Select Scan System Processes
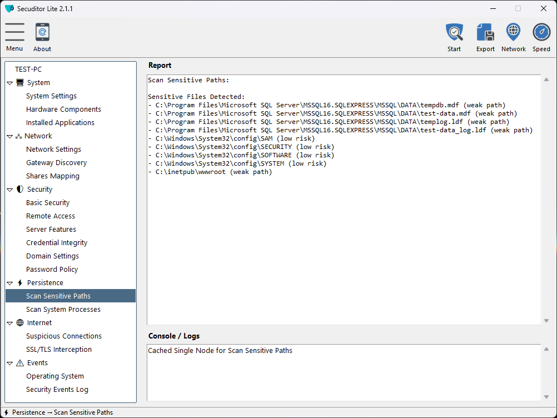 (63, 310)
